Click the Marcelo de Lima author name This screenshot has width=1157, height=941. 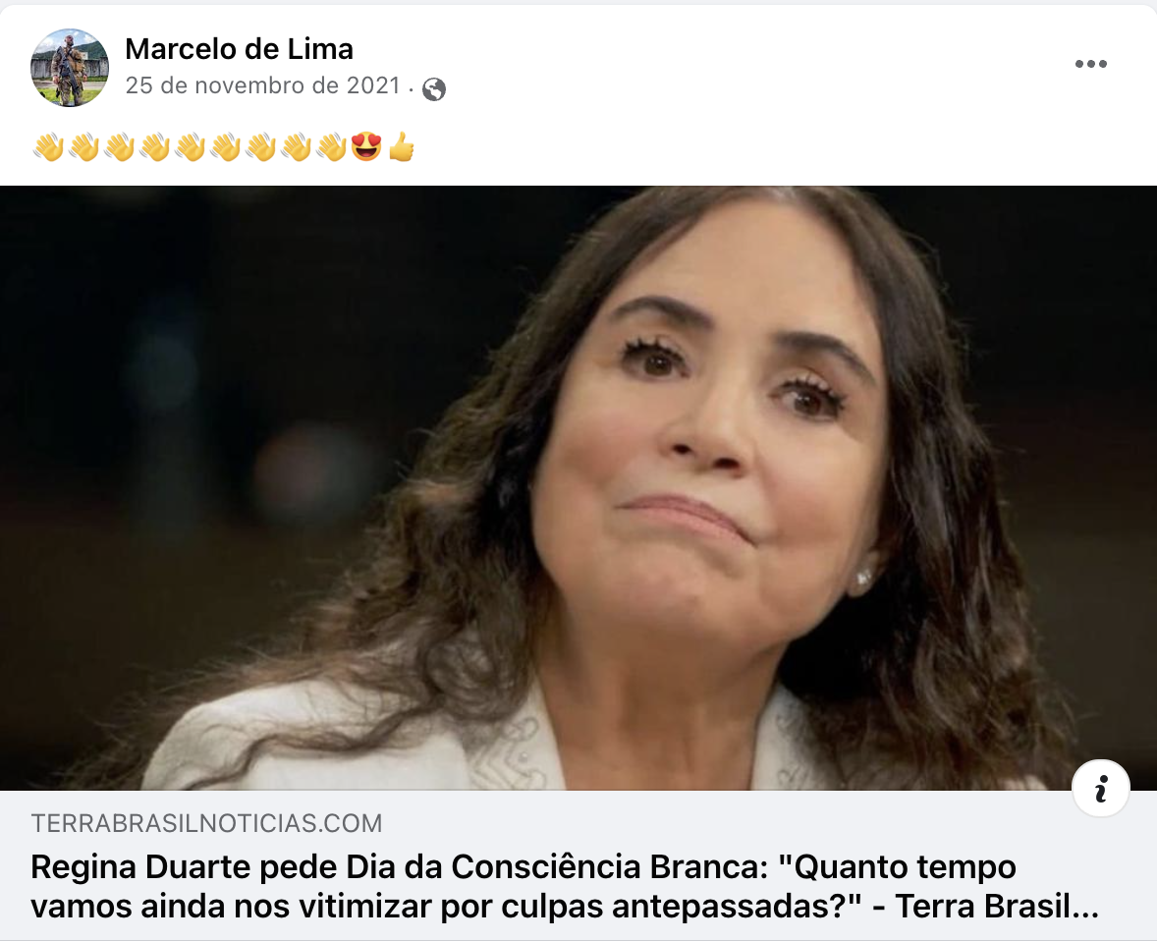(239, 49)
